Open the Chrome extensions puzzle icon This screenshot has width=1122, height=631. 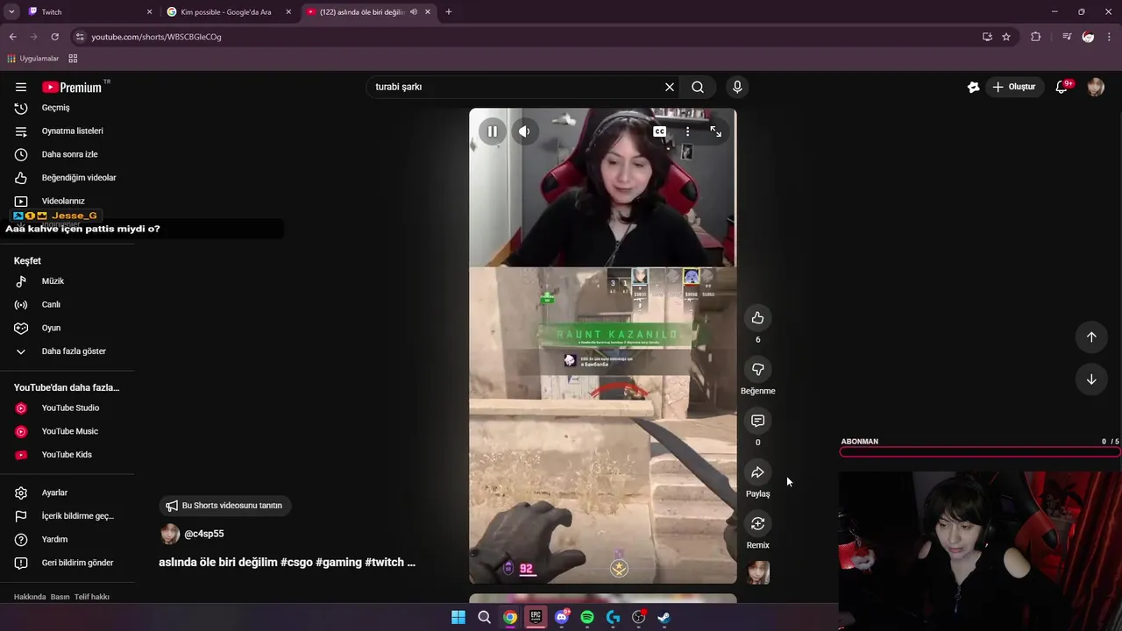[x=1035, y=37]
